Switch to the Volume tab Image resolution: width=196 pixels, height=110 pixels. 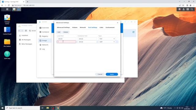pyautogui.click(x=75, y=28)
